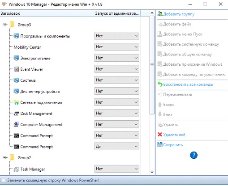Open help via blue question mark icon
The width and height of the screenshot is (228, 186).
point(194,155)
